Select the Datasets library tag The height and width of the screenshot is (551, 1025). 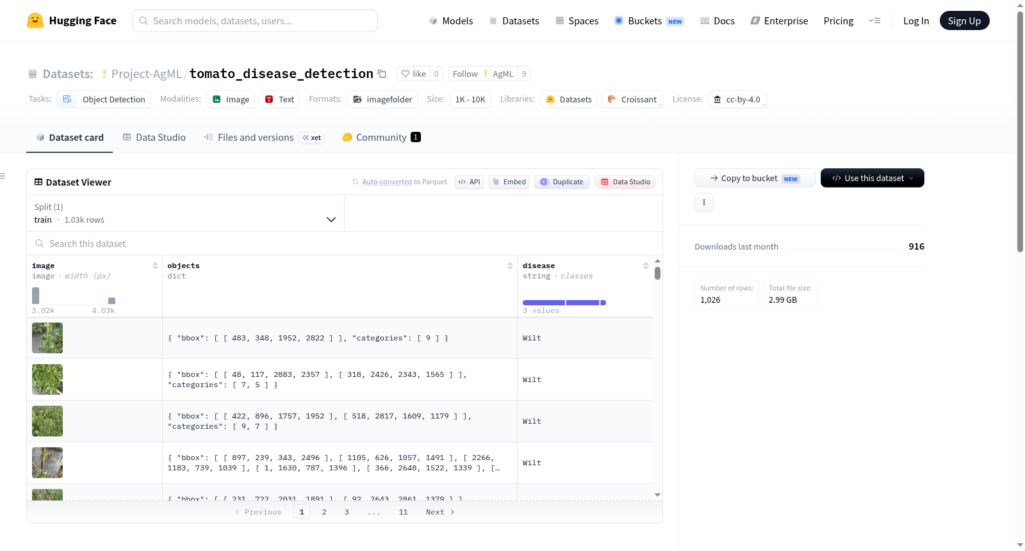(569, 99)
